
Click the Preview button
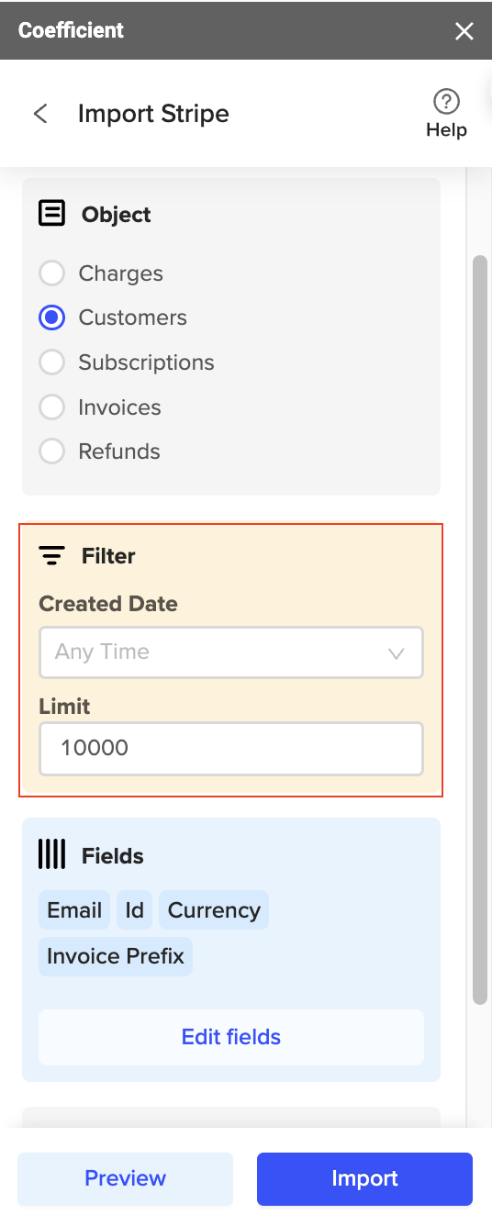[x=126, y=1178]
